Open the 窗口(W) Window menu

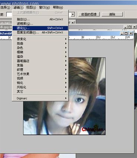[x=45, y=7]
